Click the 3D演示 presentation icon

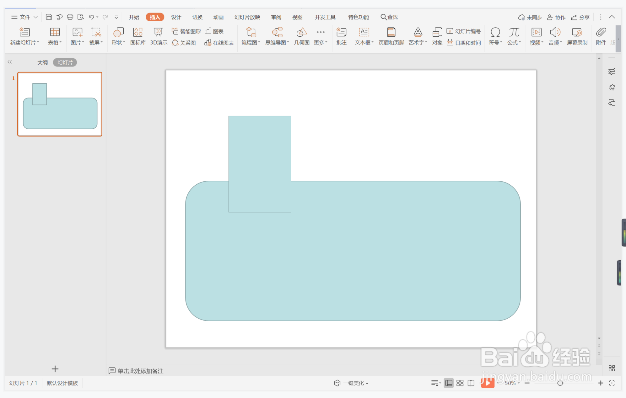(x=158, y=32)
